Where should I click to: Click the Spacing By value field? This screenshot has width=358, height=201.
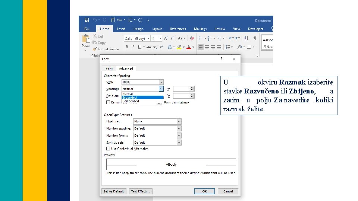(182, 89)
